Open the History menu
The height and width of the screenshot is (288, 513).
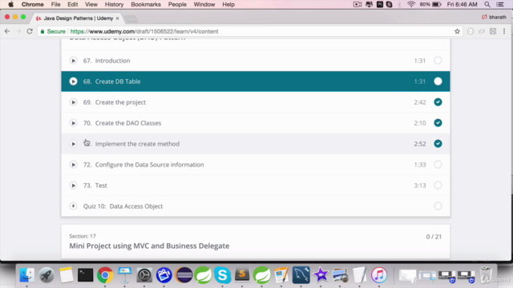114,5
